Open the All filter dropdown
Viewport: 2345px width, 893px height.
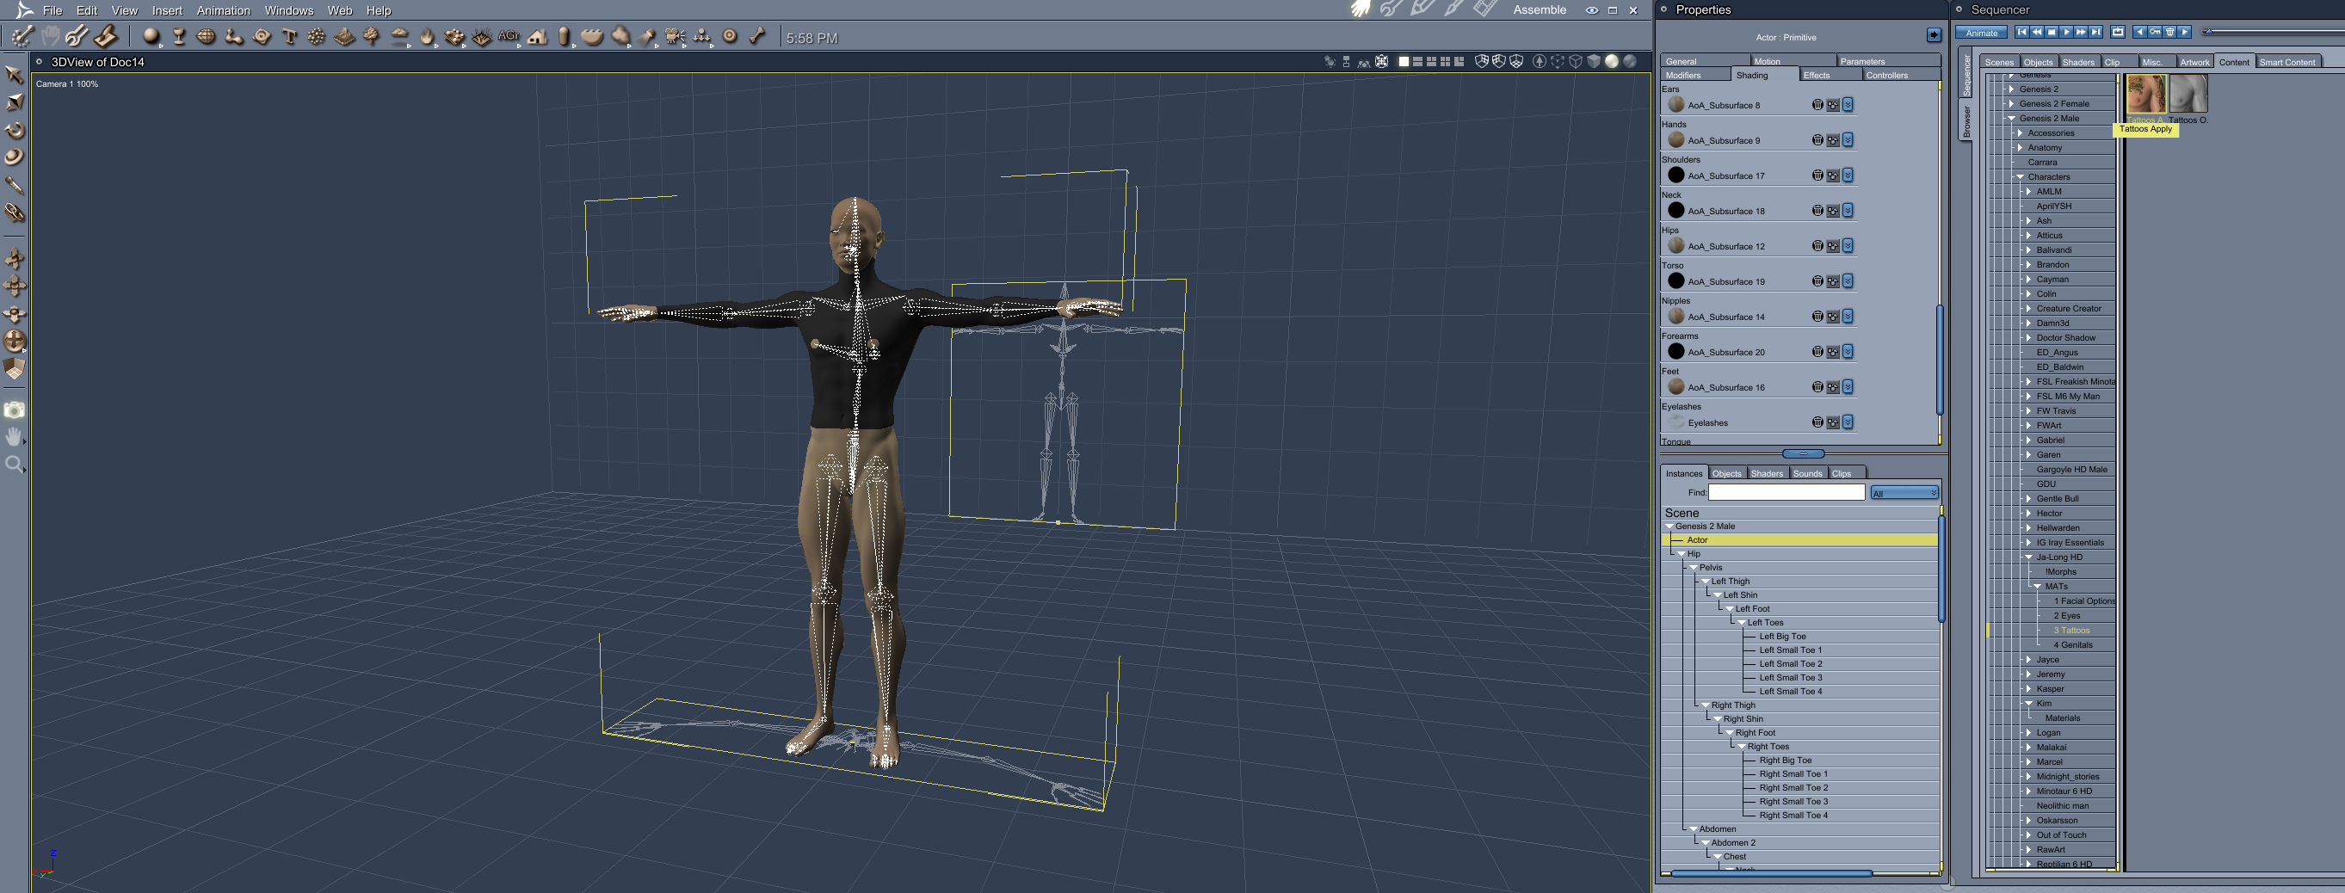[x=1904, y=492]
